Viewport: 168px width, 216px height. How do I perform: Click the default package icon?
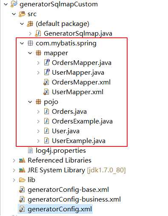pos(30,24)
